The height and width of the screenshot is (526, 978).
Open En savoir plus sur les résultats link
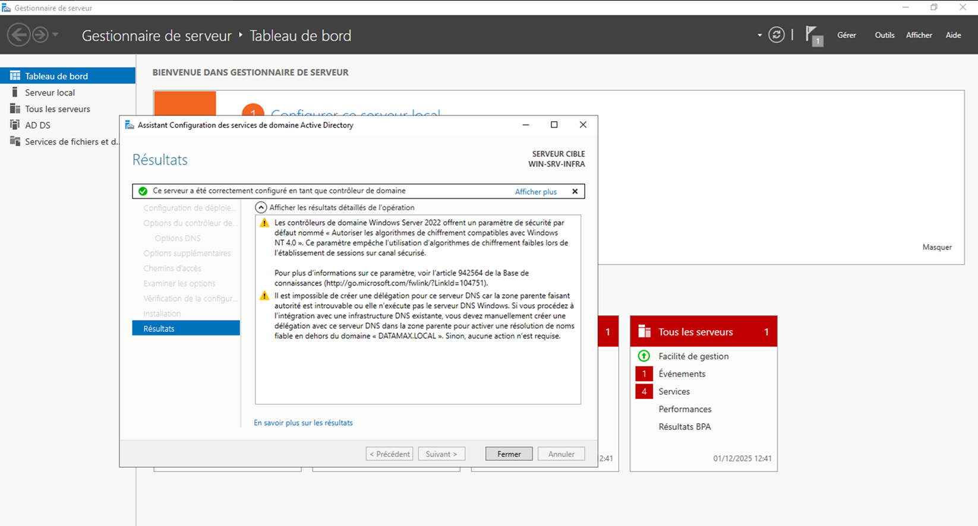[303, 423]
